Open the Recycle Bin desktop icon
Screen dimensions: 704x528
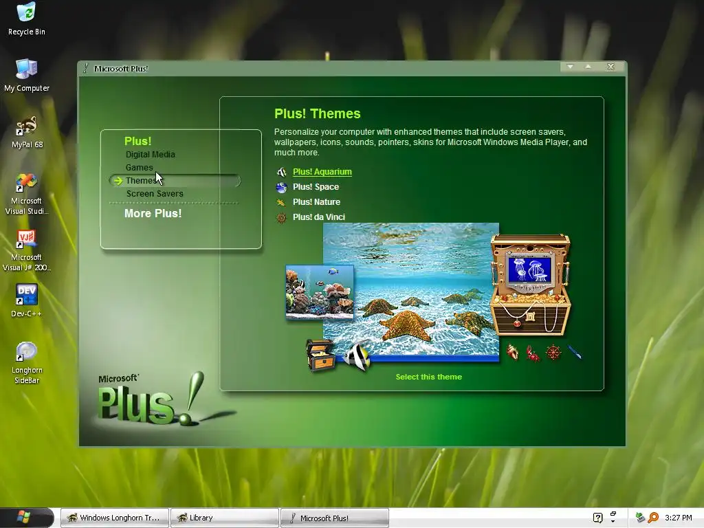point(26,19)
